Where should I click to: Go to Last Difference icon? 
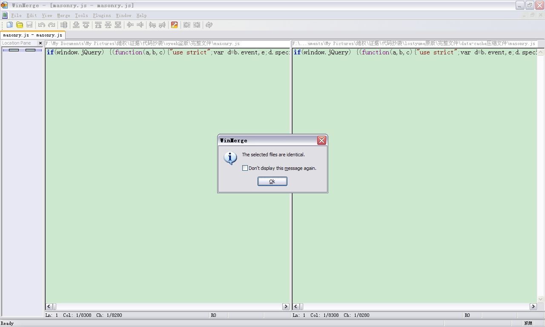[118, 25]
